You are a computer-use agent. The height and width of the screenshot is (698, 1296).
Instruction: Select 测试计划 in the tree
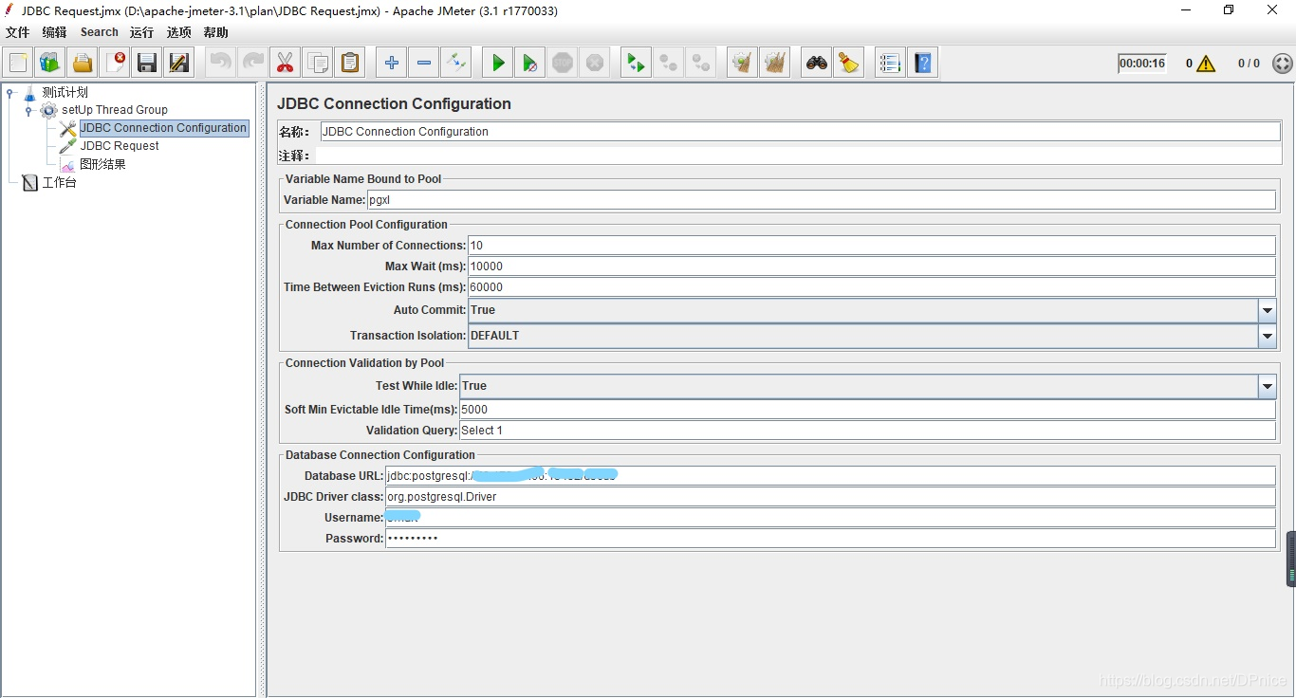click(x=65, y=92)
